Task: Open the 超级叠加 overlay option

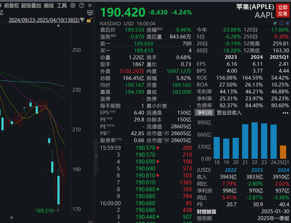Action: tap(31, 6)
